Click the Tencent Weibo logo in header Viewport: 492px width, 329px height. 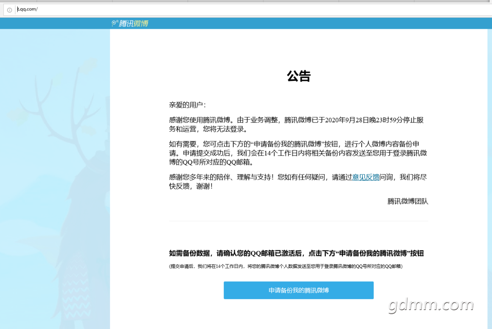click(x=130, y=23)
